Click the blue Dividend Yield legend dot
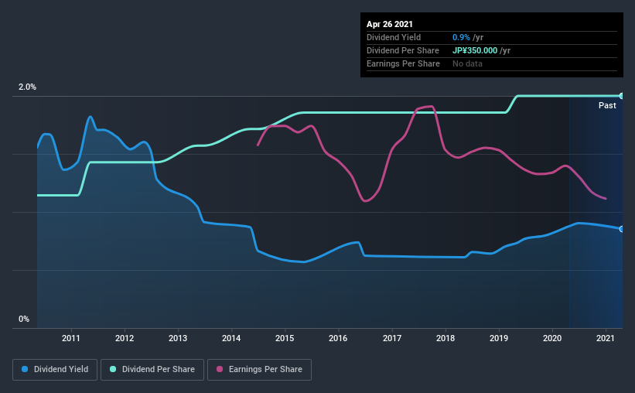This screenshot has height=393, width=635. coord(25,369)
